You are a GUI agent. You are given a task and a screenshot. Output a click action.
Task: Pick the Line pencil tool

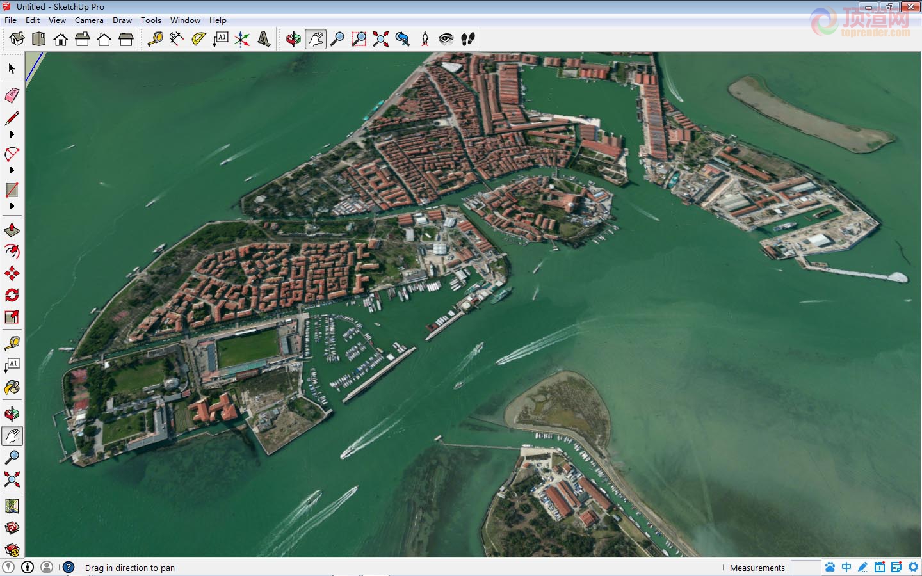tap(12, 118)
